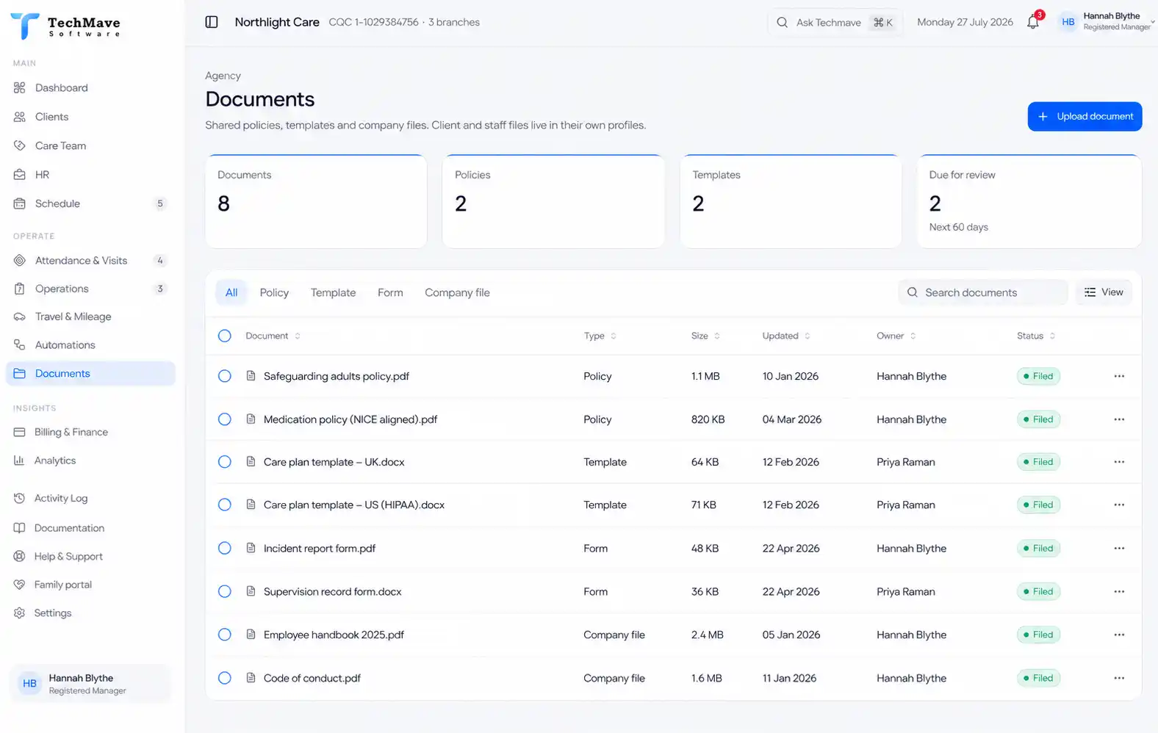Switch to the Company file tab
This screenshot has width=1158, height=733.
[457, 292]
